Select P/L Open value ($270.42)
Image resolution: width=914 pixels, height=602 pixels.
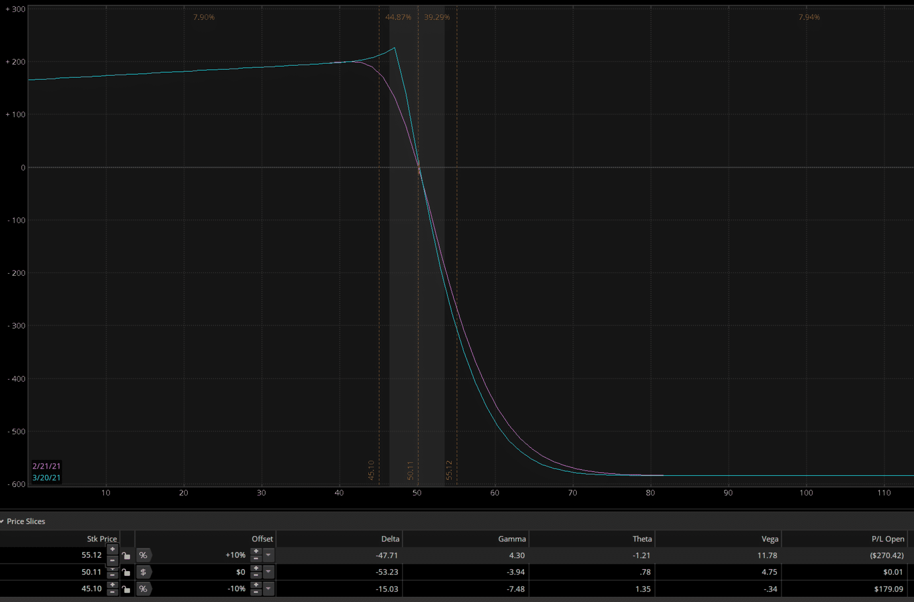[887, 555]
